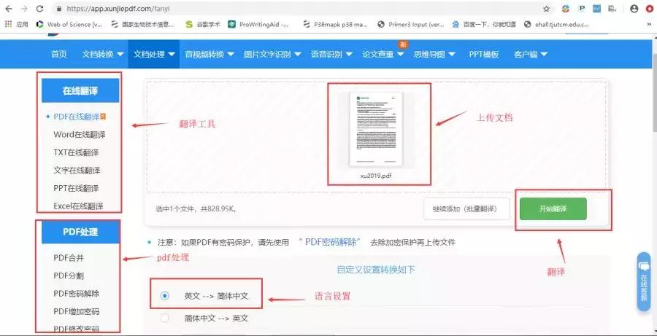657x336 pixels.
Task: Select PPT在线翻译 in the sidebar
Action: pyautogui.click(x=76, y=188)
